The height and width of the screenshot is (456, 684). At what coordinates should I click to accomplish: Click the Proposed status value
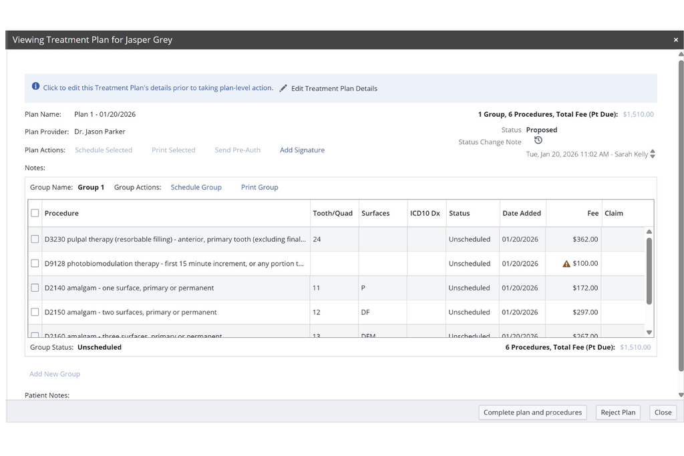point(541,130)
